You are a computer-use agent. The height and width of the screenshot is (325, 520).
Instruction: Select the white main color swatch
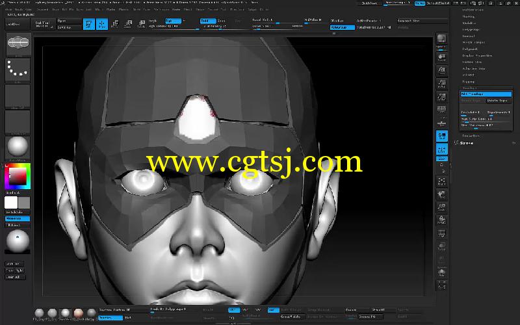tap(11, 202)
